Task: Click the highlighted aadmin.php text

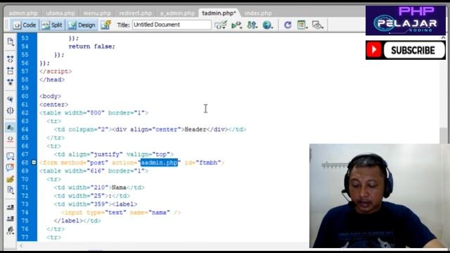Action: click(x=160, y=162)
